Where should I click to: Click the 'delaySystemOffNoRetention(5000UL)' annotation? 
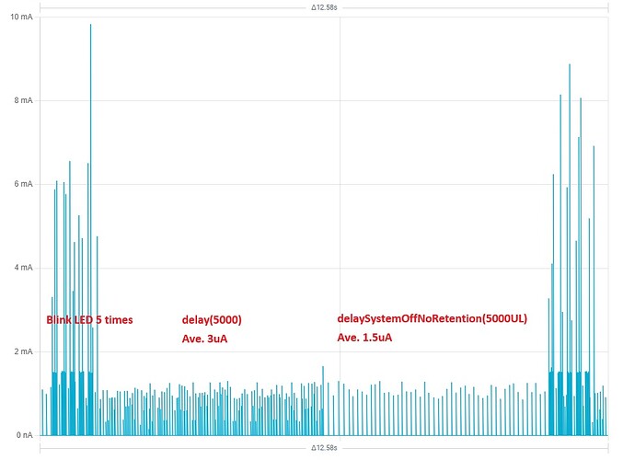(433, 318)
